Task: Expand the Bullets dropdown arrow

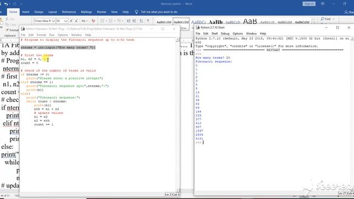Action: (106, 21)
